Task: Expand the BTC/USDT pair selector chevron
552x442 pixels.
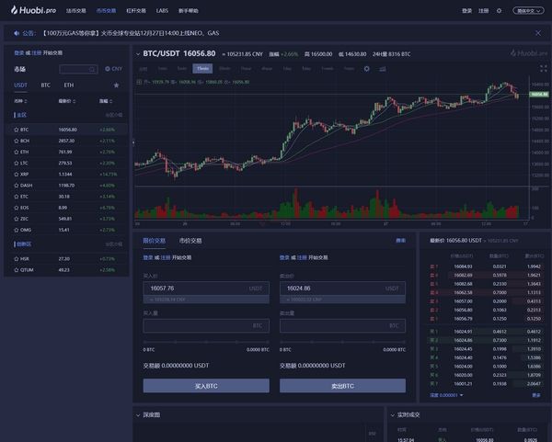Action: (138, 54)
